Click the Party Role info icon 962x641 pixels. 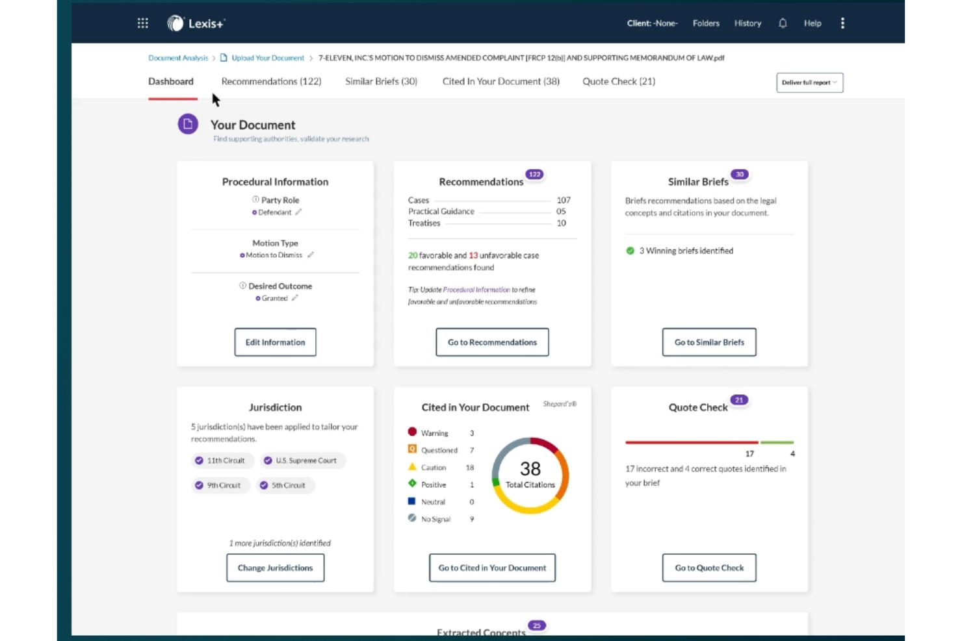(x=255, y=199)
